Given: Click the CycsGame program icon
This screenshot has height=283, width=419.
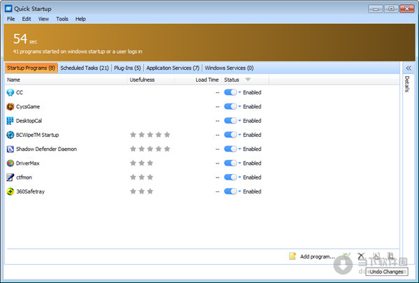Looking at the screenshot, I should point(10,107).
